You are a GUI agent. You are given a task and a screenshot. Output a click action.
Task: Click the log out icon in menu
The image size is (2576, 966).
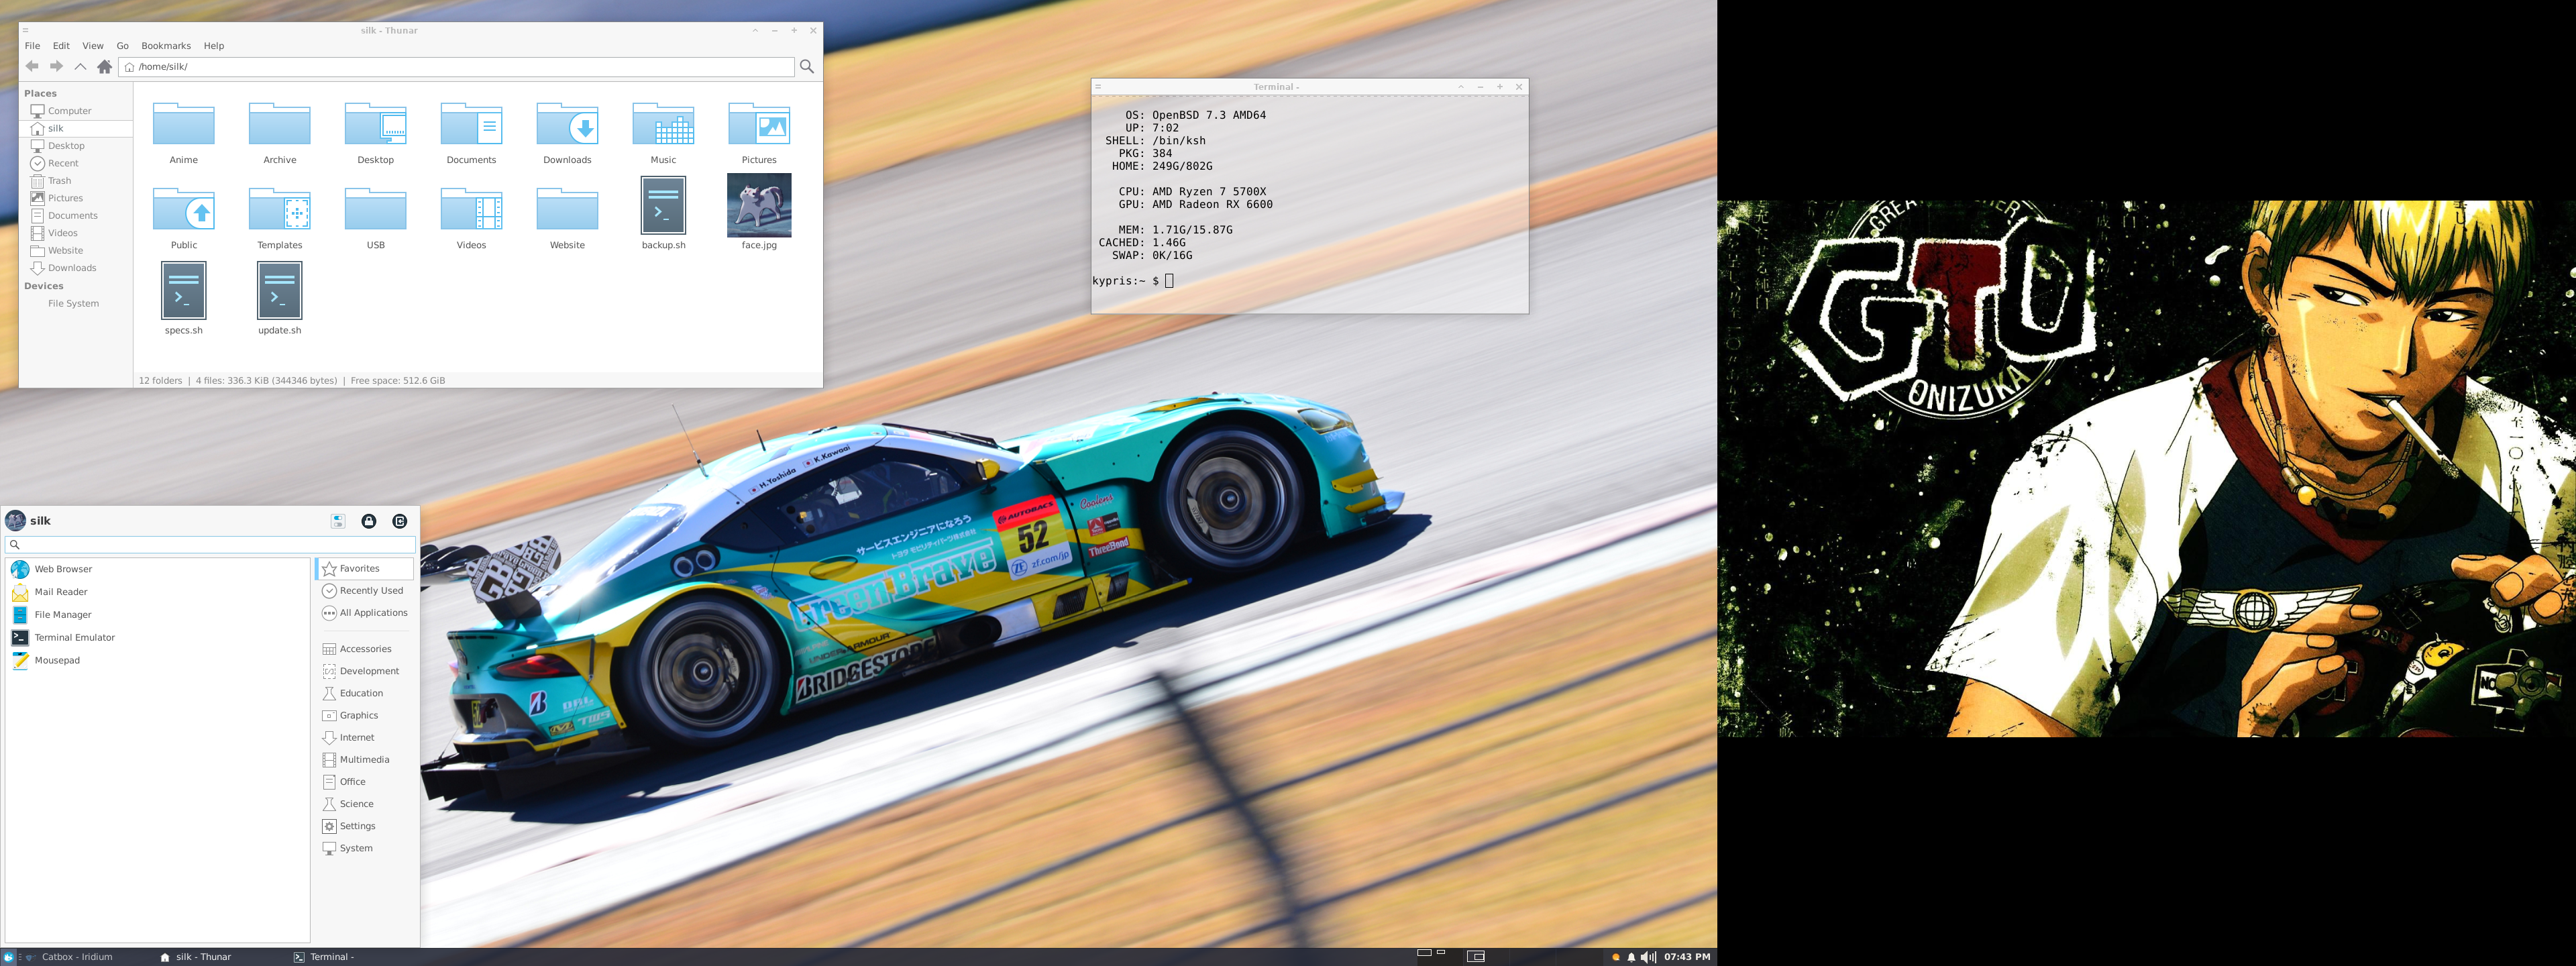point(400,521)
